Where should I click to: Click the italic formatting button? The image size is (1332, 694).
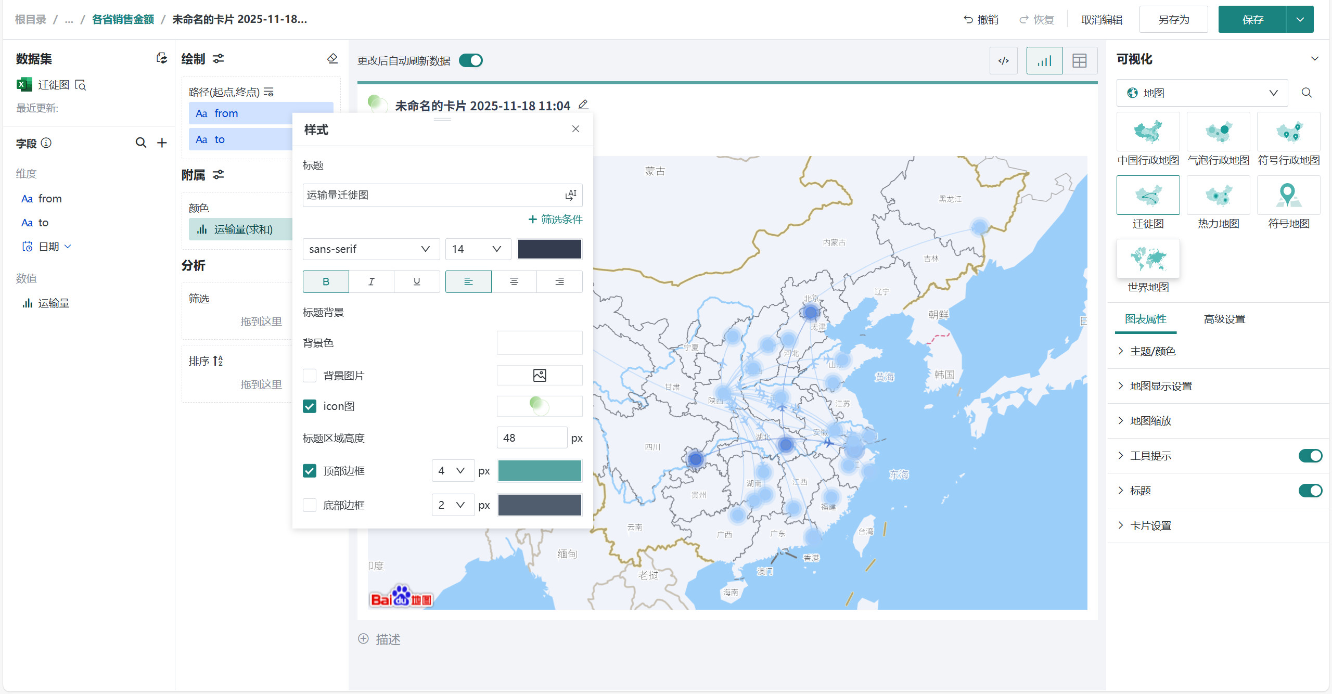coord(371,281)
